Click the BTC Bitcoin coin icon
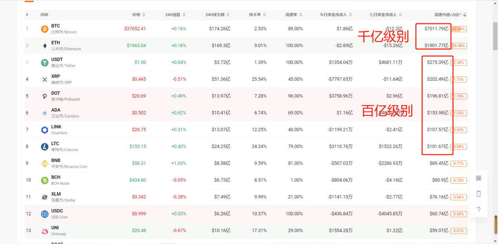This screenshot has height=244, width=498. pyautogui.click(x=44, y=28)
